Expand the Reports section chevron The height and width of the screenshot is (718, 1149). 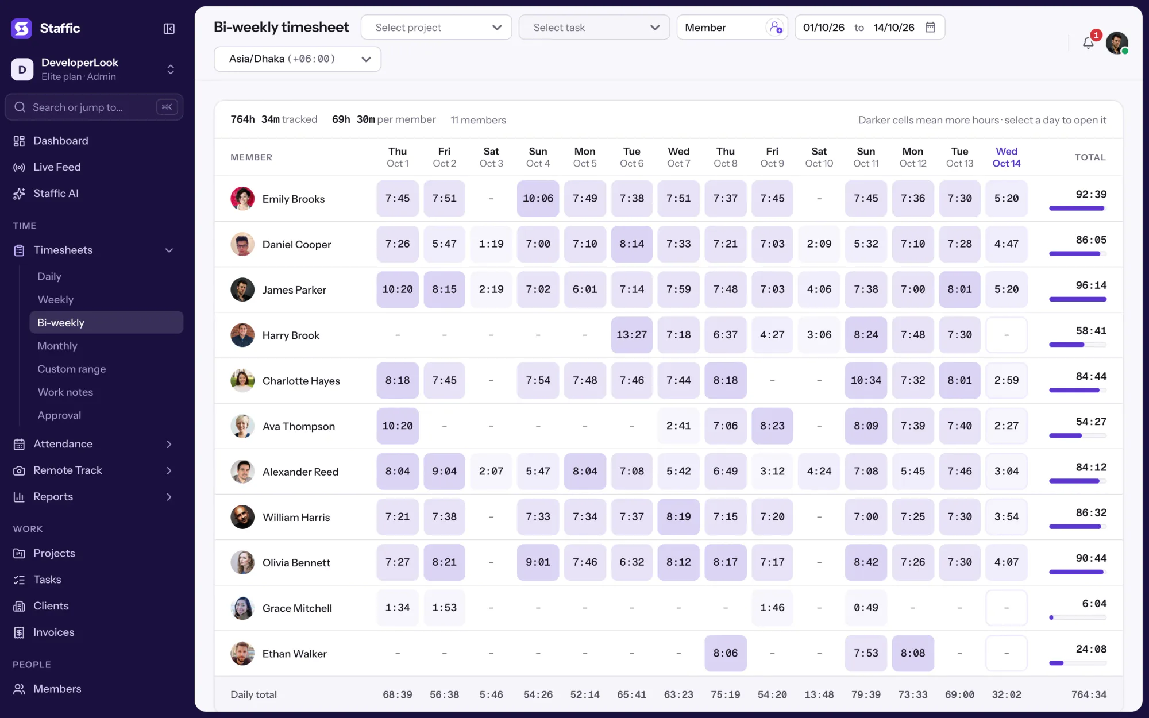click(x=169, y=497)
